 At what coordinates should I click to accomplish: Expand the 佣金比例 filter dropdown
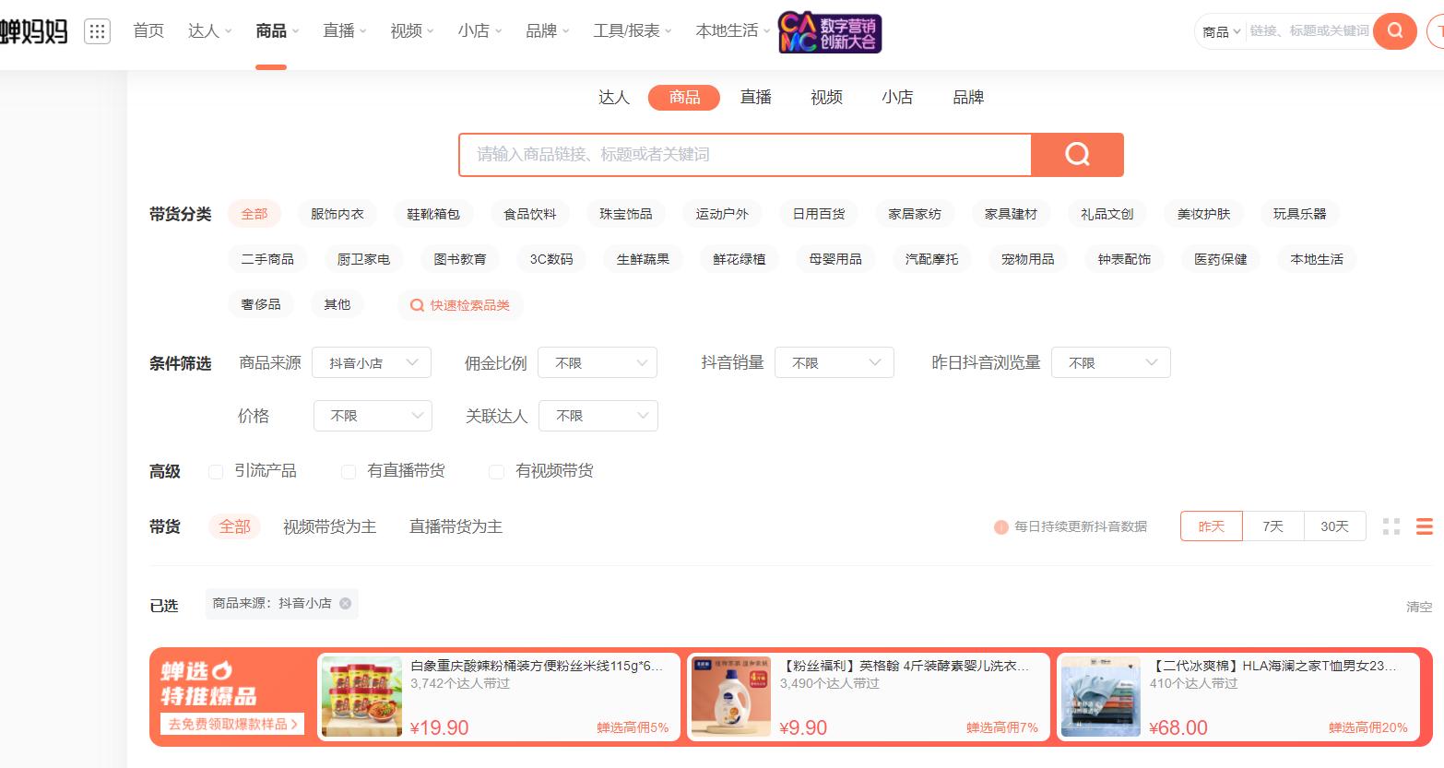[x=598, y=362]
